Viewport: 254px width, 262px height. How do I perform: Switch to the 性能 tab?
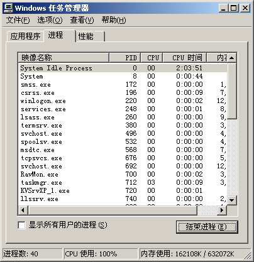coord(90,36)
